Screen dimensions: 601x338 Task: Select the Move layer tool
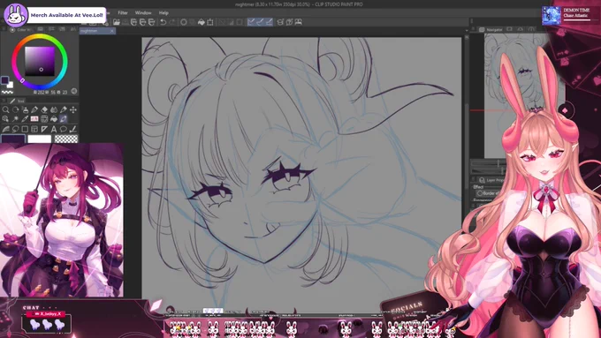[73, 109]
